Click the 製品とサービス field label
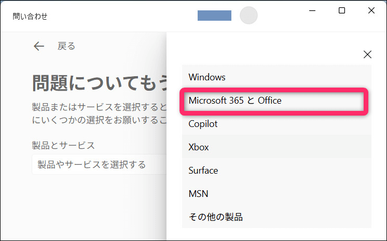387x241 pixels. [x=63, y=145]
